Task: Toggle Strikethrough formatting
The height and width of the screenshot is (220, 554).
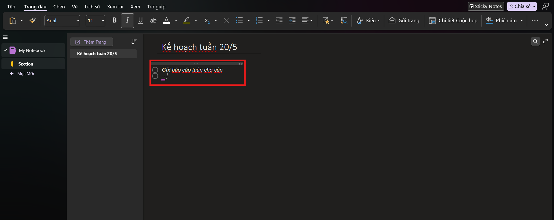Action: click(x=153, y=20)
